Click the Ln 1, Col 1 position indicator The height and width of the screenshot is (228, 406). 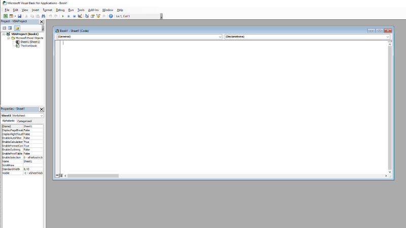[x=123, y=16]
